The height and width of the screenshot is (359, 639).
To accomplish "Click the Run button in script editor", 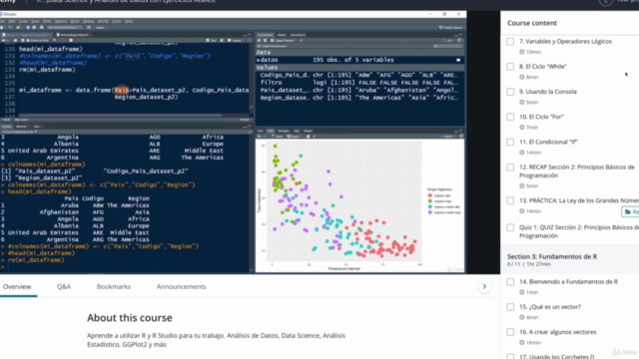I will pos(212,40).
